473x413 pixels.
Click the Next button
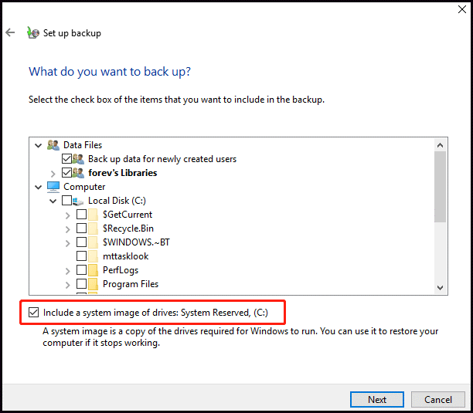coord(376,400)
